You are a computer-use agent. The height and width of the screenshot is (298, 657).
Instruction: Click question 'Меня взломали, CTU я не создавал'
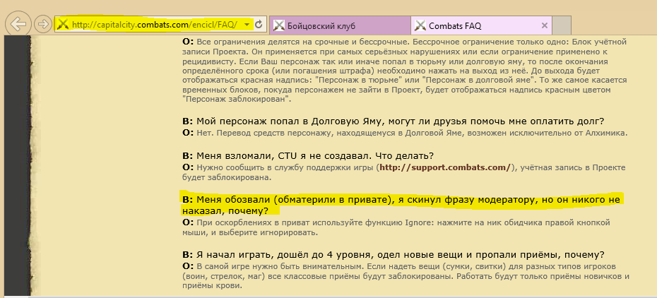tap(308, 155)
